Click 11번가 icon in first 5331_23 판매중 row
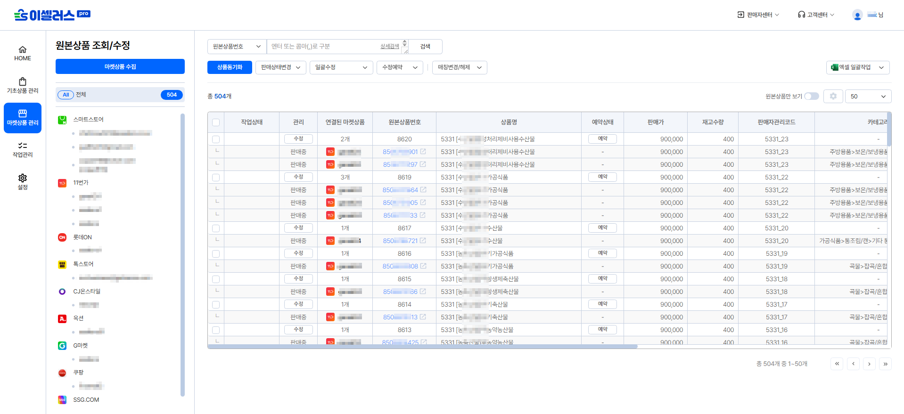Image resolution: width=904 pixels, height=414 pixels. coord(330,152)
